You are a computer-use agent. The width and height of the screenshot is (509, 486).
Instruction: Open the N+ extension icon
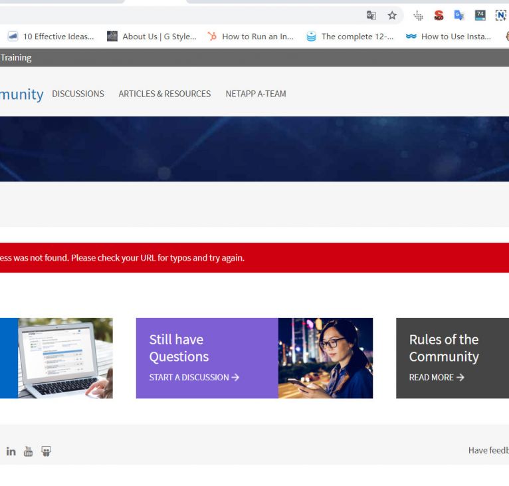[x=500, y=15]
